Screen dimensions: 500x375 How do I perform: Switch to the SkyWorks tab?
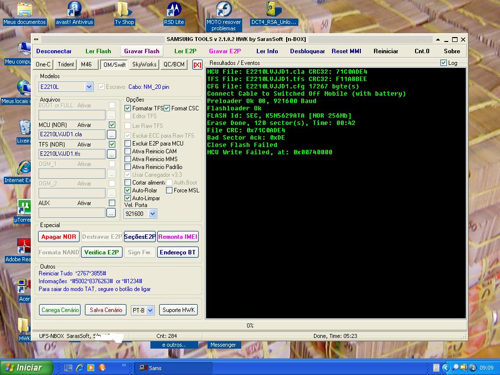[144, 64]
